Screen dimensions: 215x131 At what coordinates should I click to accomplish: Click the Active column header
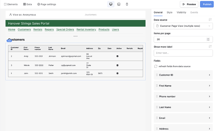119,48
